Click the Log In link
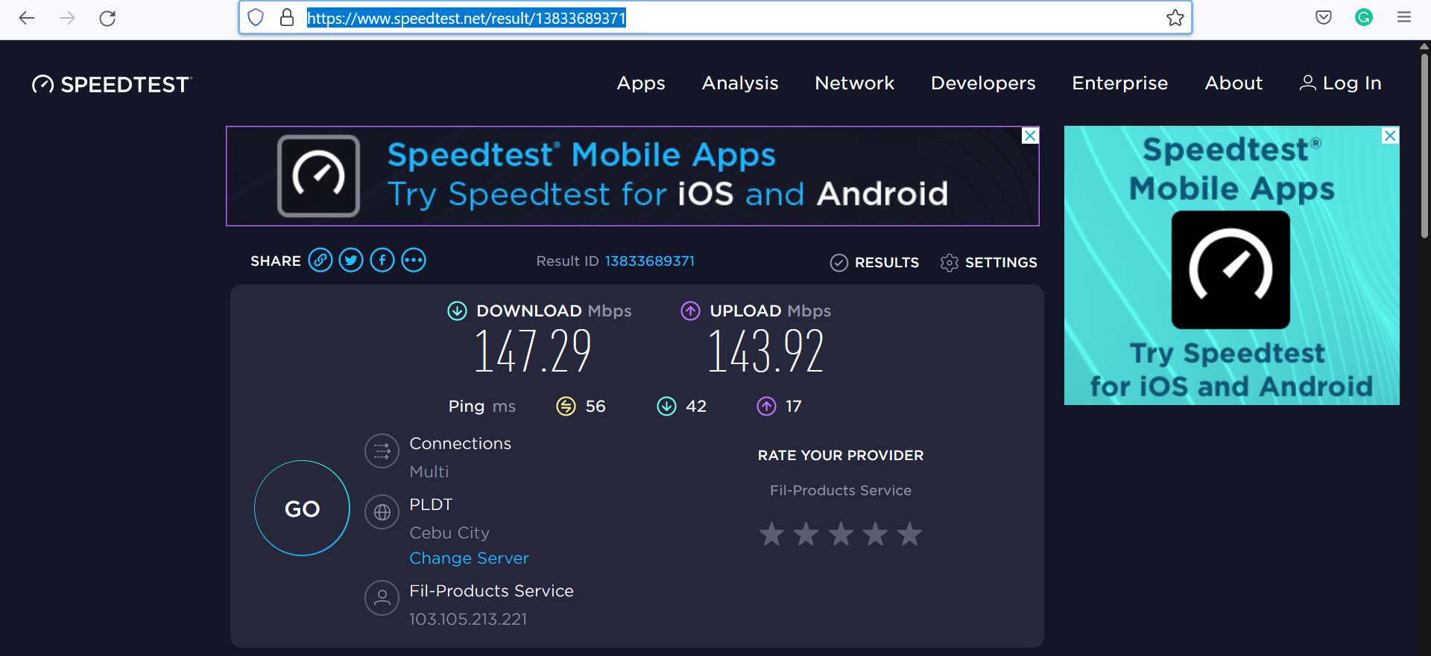The height and width of the screenshot is (656, 1431). click(x=1341, y=83)
